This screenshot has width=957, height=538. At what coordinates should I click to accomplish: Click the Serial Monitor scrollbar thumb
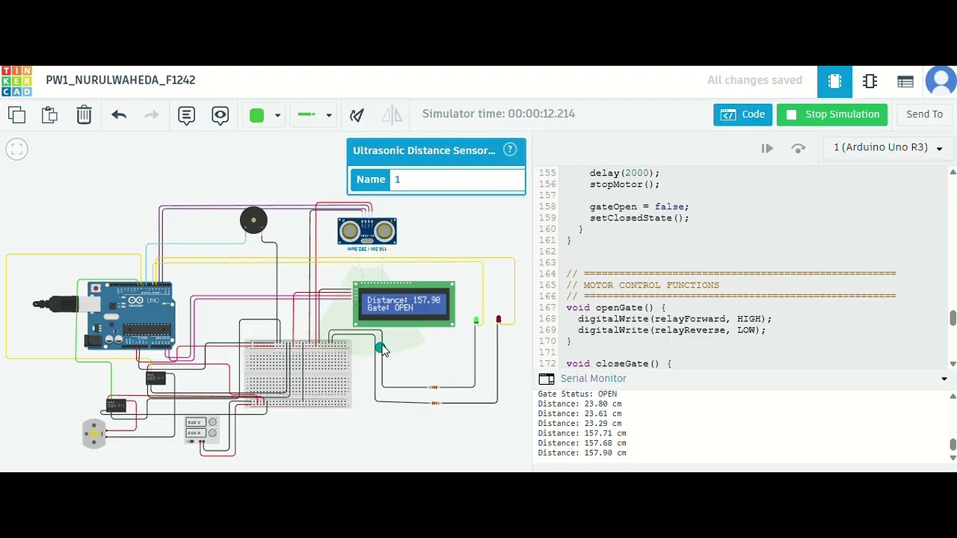[x=953, y=445]
